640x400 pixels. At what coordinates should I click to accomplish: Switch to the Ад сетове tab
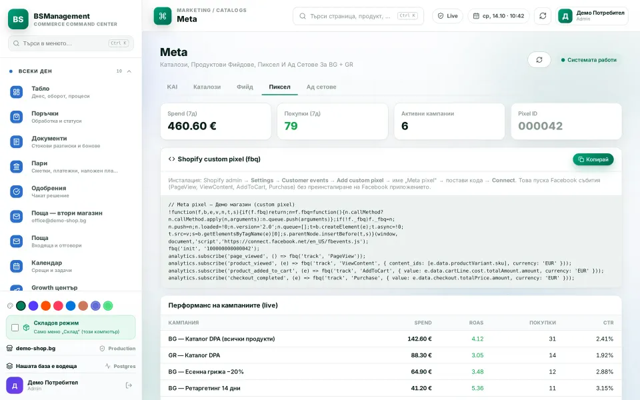(x=321, y=87)
